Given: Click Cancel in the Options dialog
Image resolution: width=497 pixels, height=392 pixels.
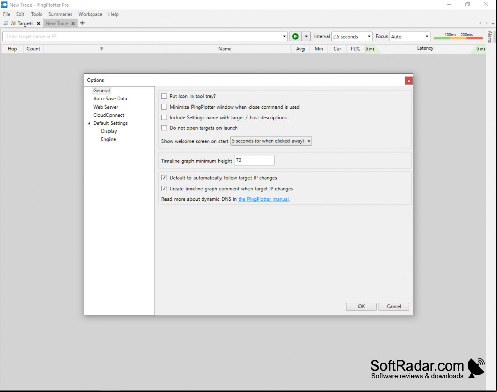Looking at the screenshot, I should [x=394, y=307].
